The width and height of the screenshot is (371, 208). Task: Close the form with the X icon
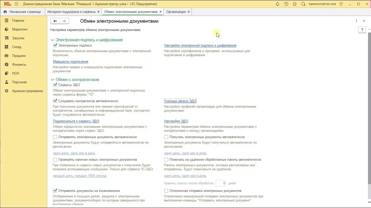364,21
